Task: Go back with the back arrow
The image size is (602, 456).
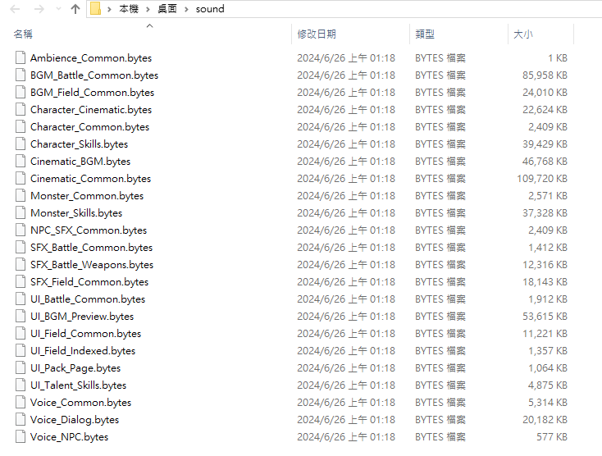Action: (15, 9)
